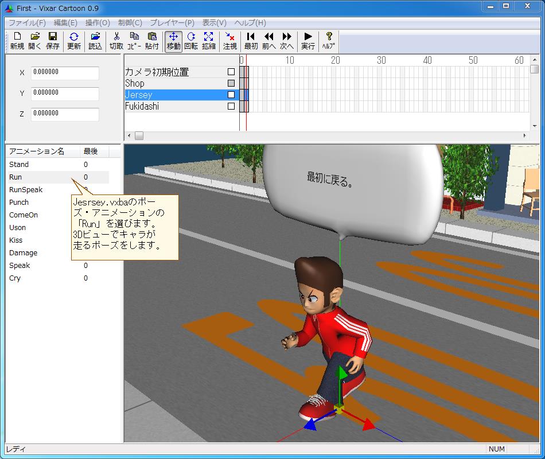
Task: Select the 拡縮 (Scale) tool
Action: pyautogui.click(x=209, y=41)
